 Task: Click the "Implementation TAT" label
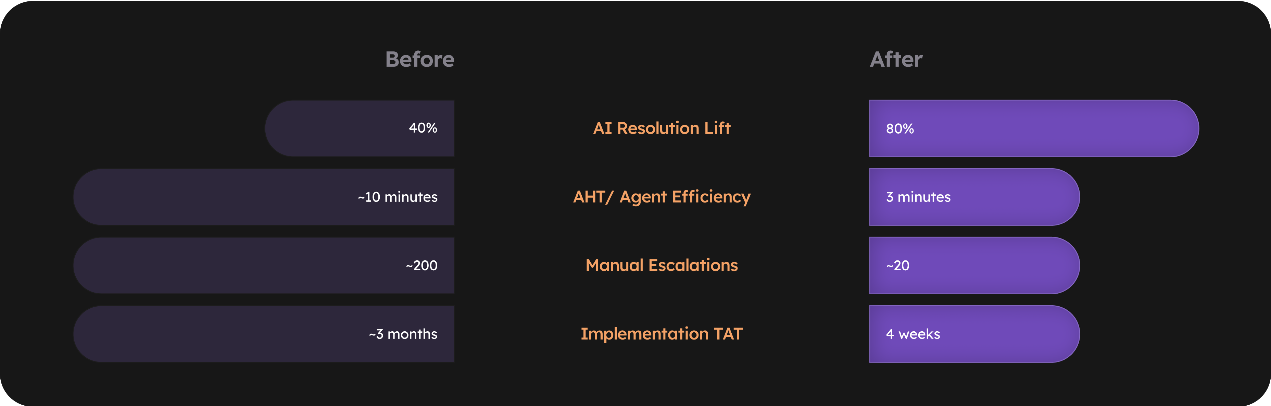[x=661, y=334]
